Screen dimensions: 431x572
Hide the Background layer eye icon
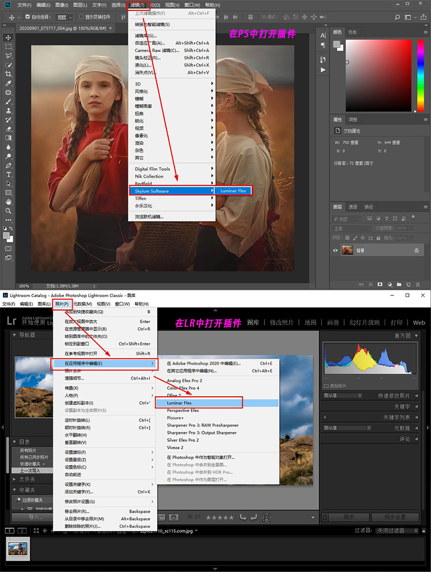[x=336, y=251]
